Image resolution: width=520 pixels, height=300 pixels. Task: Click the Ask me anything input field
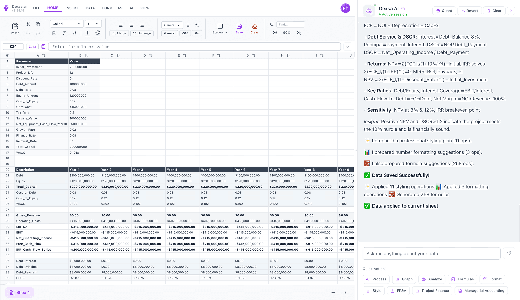(x=431, y=254)
